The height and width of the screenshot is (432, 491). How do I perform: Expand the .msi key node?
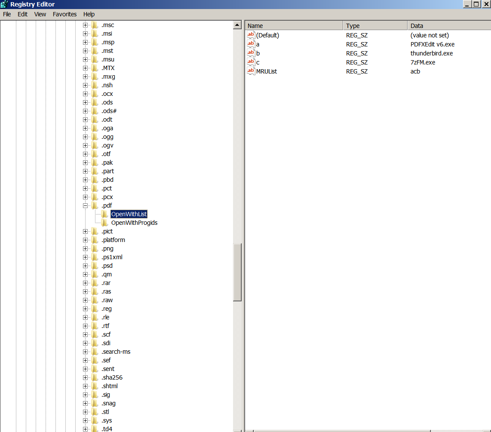pos(85,34)
